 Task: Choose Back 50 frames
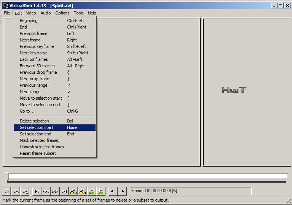(x=54, y=59)
